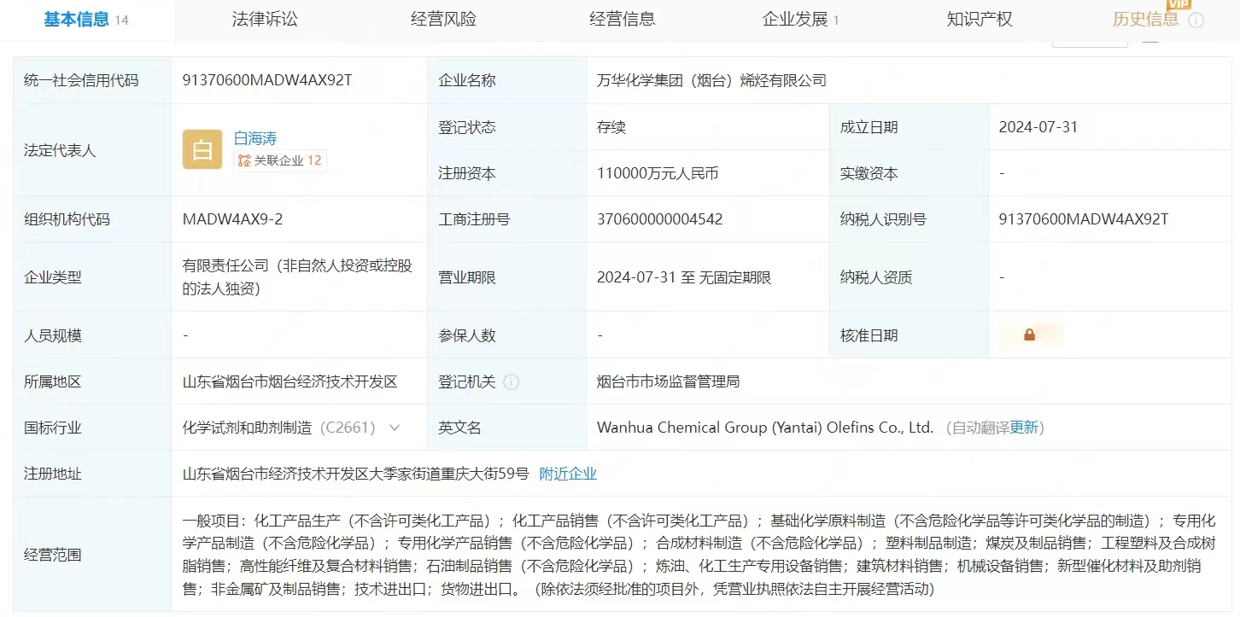This screenshot has height=617, width=1240.
Task: Click 更新 link beside the English name
Action: (1024, 428)
